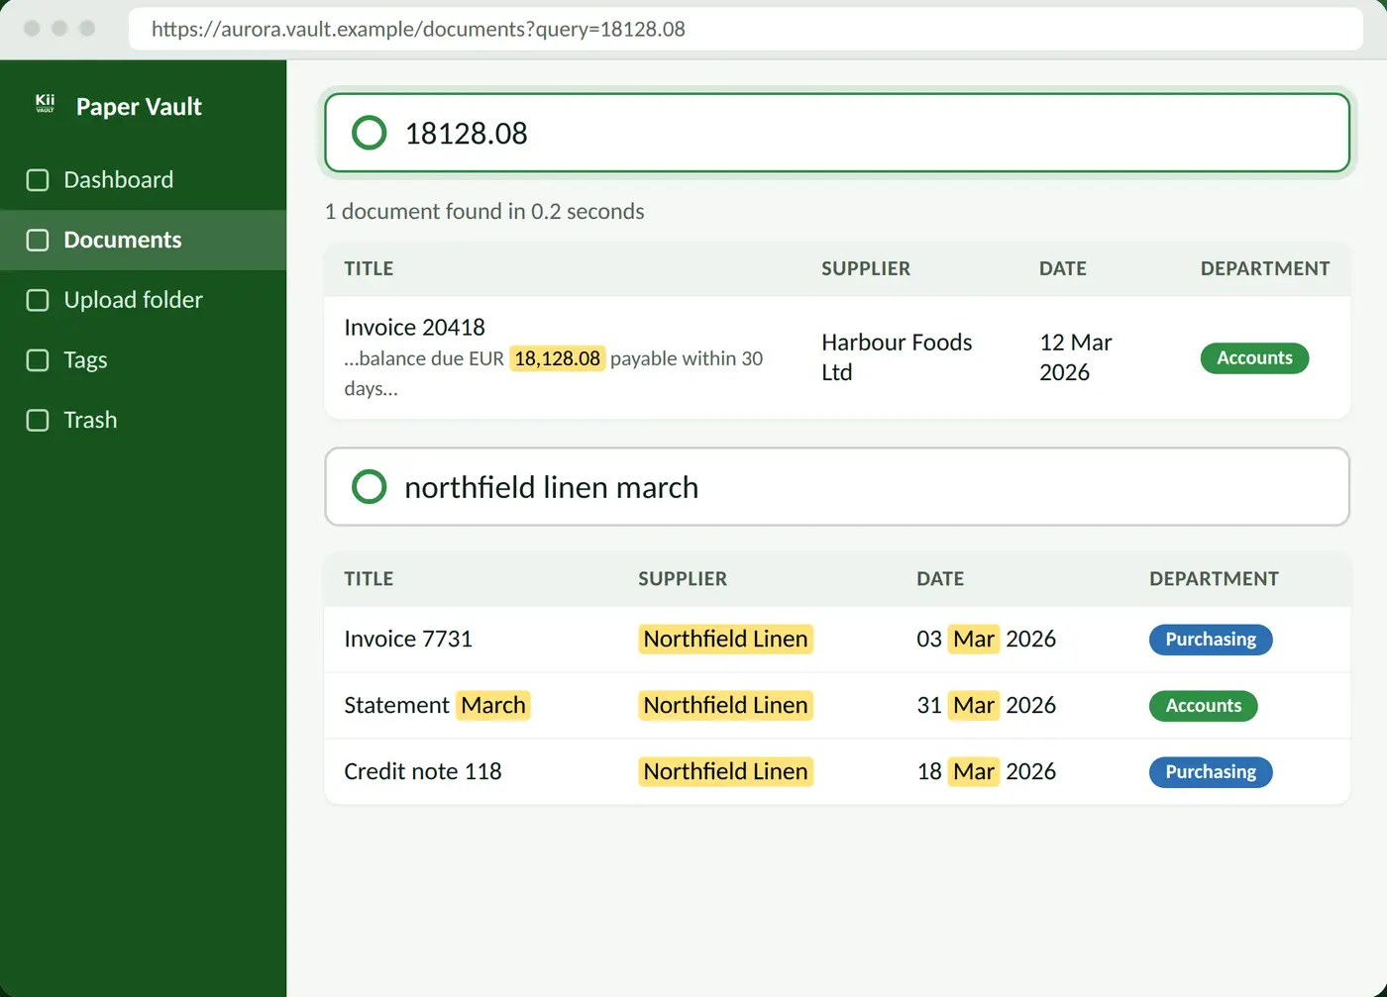Click the Paper Vault logo icon
The width and height of the screenshot is (1387, 997).
[45, 104]
